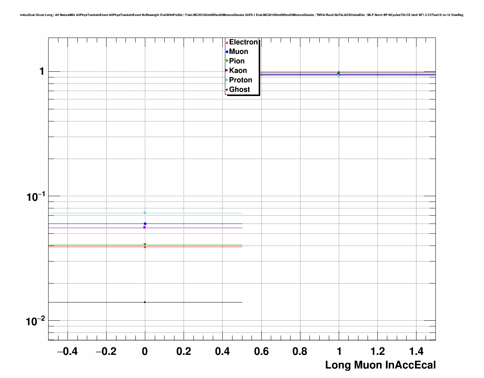Click the y-axis label 10^-2
Image resolution: width=484 pixels, height=378 pixels.
click(x=36, y=321)
